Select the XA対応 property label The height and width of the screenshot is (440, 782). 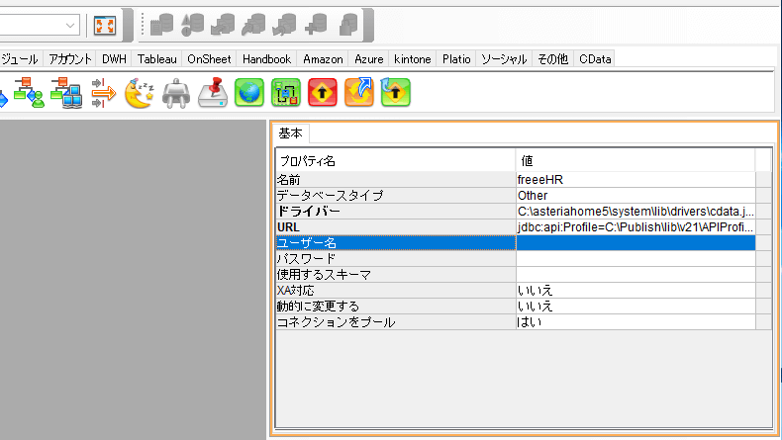396,291
